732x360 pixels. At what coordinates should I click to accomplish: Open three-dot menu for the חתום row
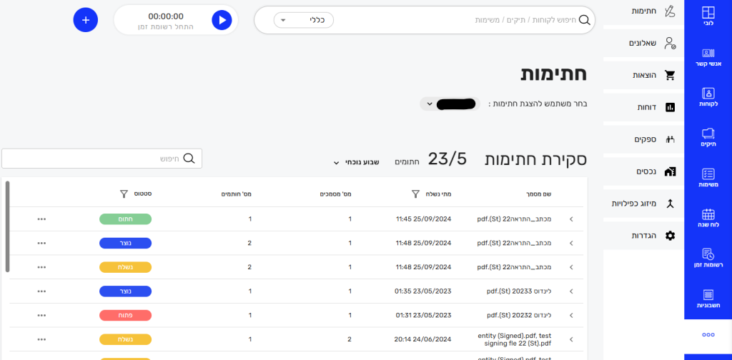[41, 219]
